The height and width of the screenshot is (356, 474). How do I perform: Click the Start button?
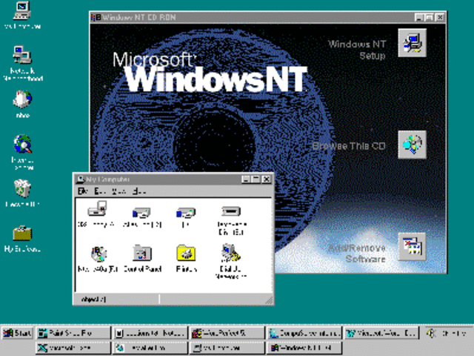tap(17, 333)
